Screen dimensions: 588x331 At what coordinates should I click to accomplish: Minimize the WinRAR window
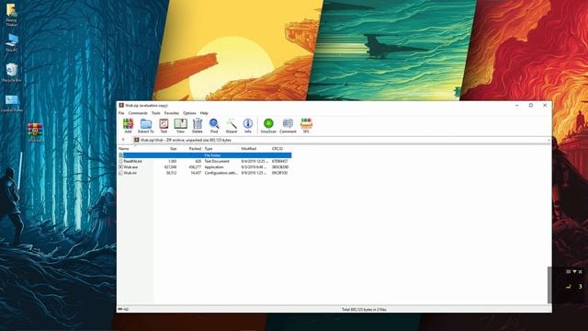(517, 106)
